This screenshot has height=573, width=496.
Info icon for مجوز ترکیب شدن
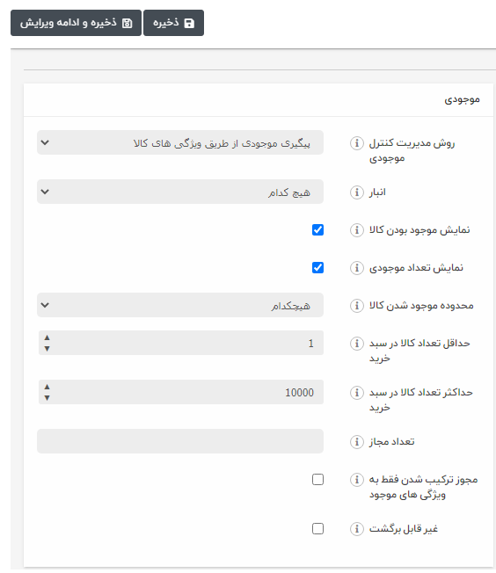click(357, 480)
